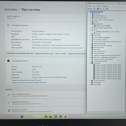This screenshot has width=126, height=126.
Task: Select Вхідні та вихідні аудіопристрої tree row
Action: click(103, 28)
